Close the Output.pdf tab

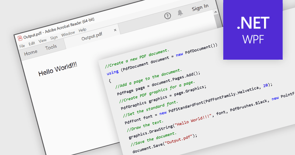point(115,30)
